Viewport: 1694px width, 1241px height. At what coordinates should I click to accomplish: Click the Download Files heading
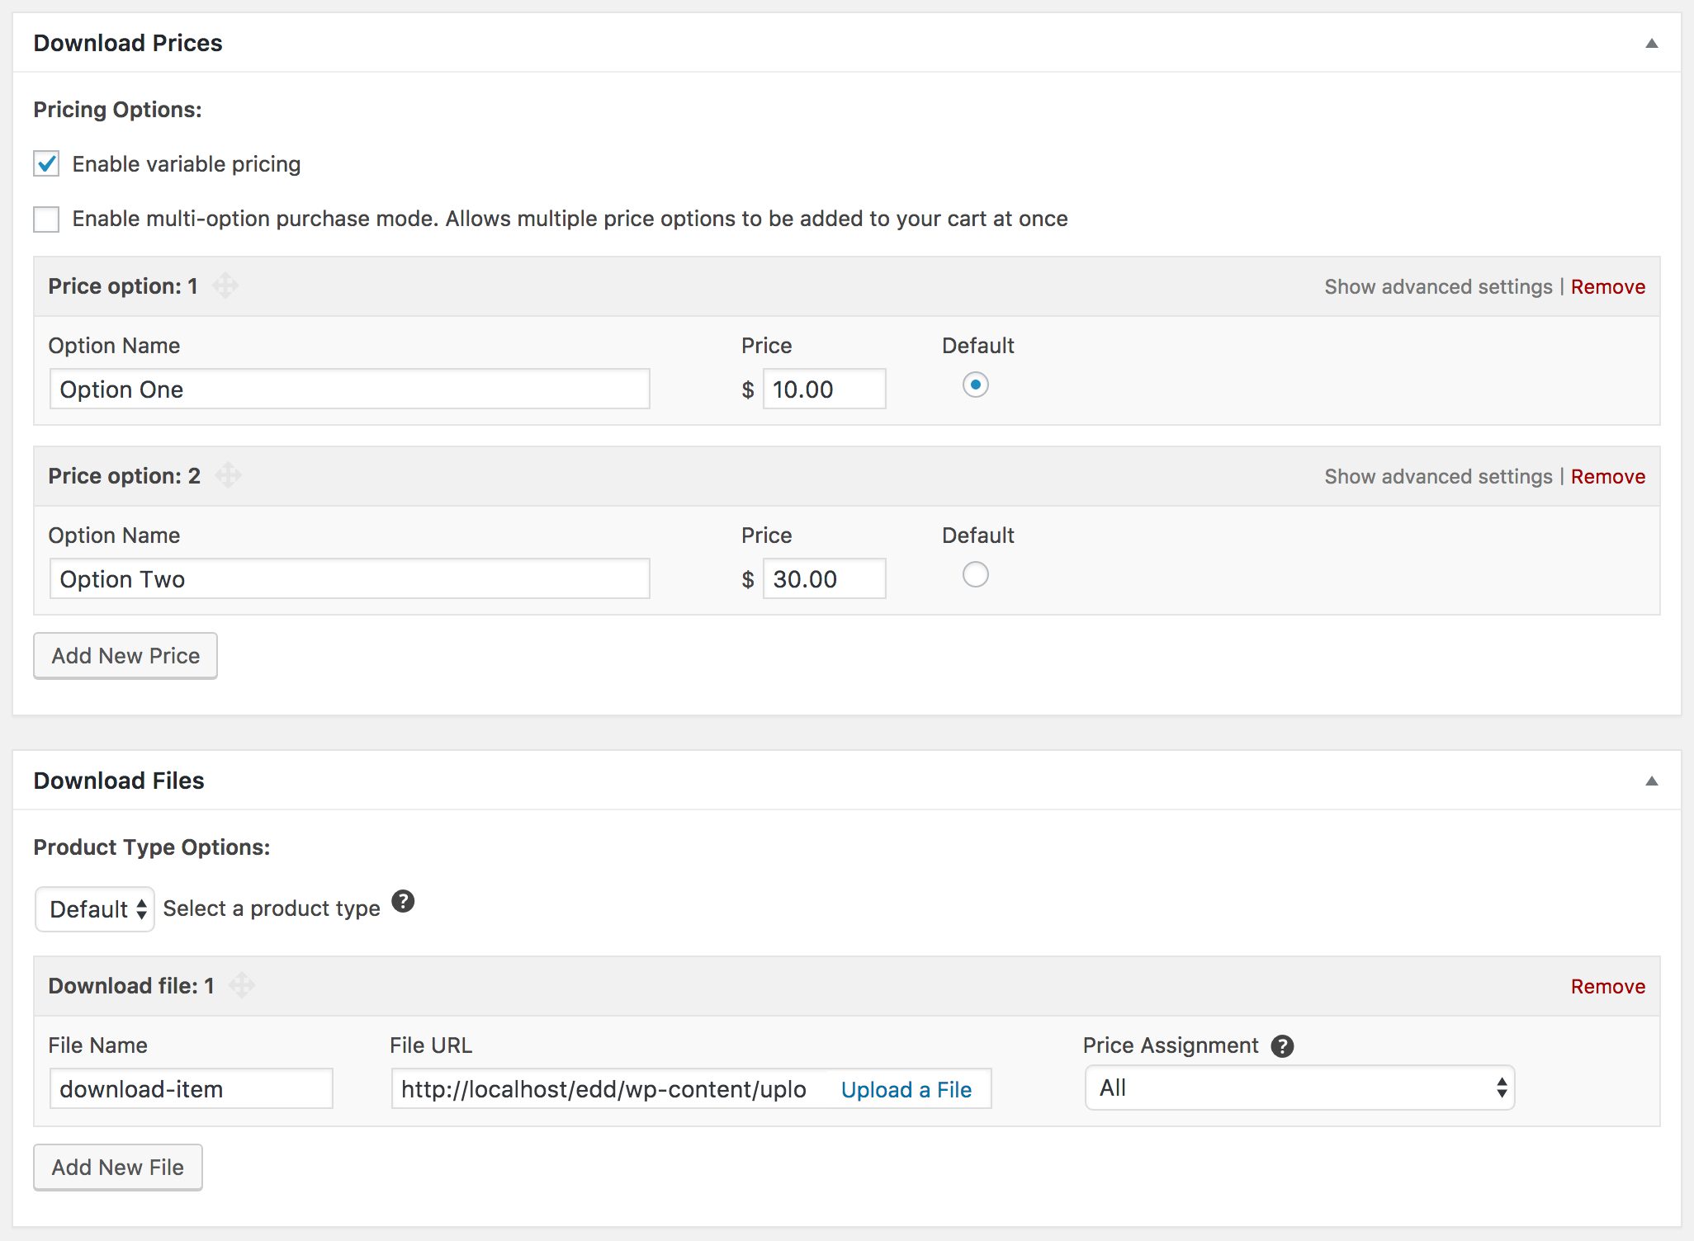[x=119, y=781]
